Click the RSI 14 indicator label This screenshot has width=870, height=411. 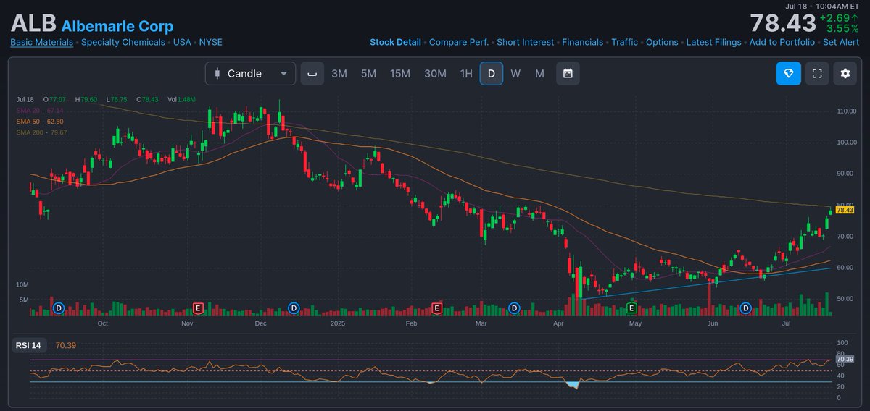28,345
